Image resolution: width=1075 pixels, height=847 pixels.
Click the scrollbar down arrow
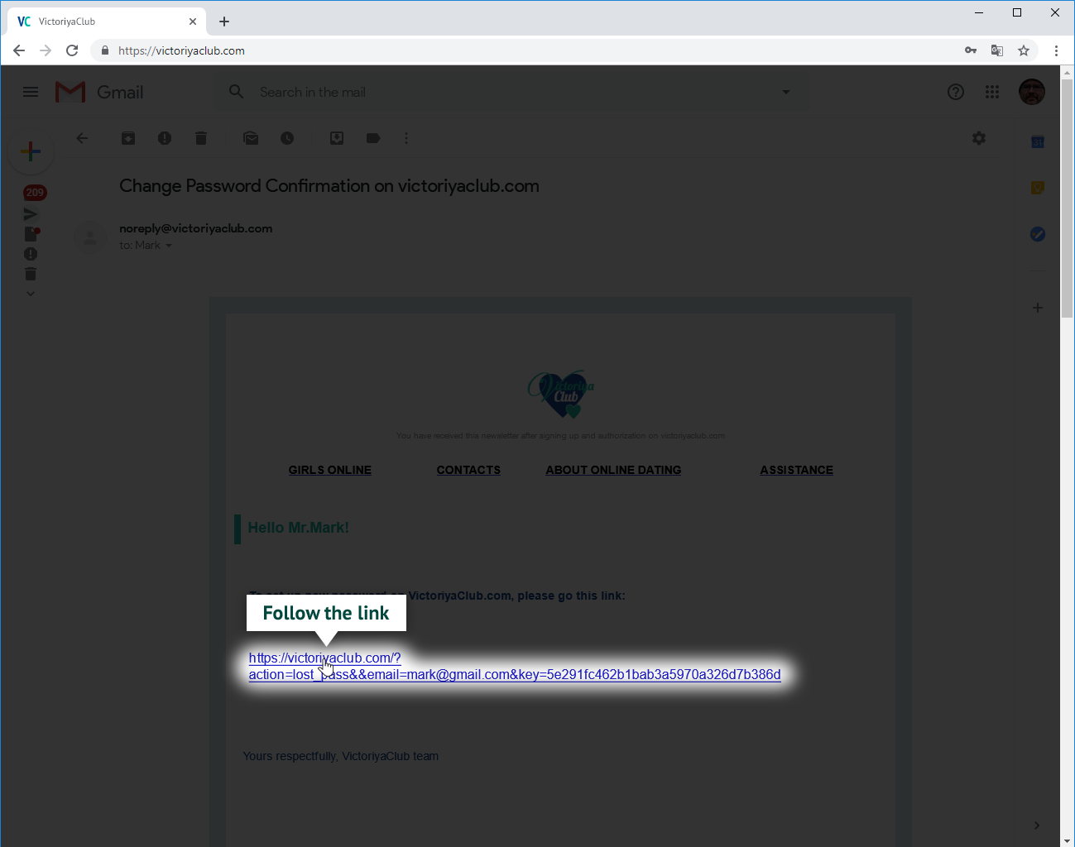1068,840
